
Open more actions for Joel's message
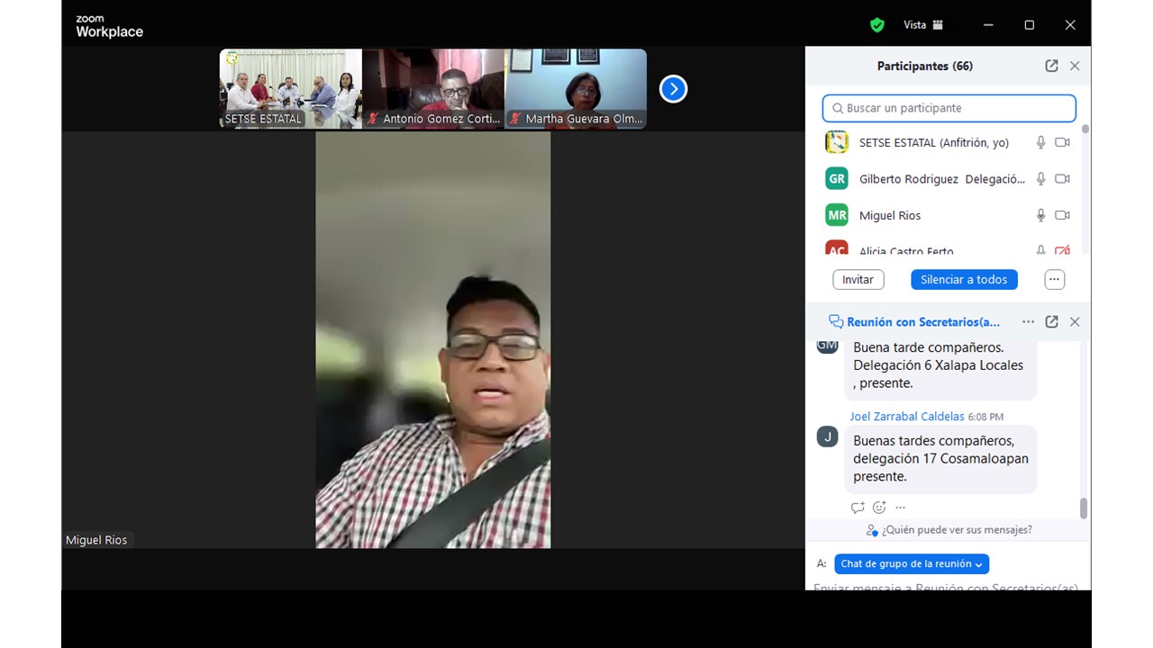900,508
